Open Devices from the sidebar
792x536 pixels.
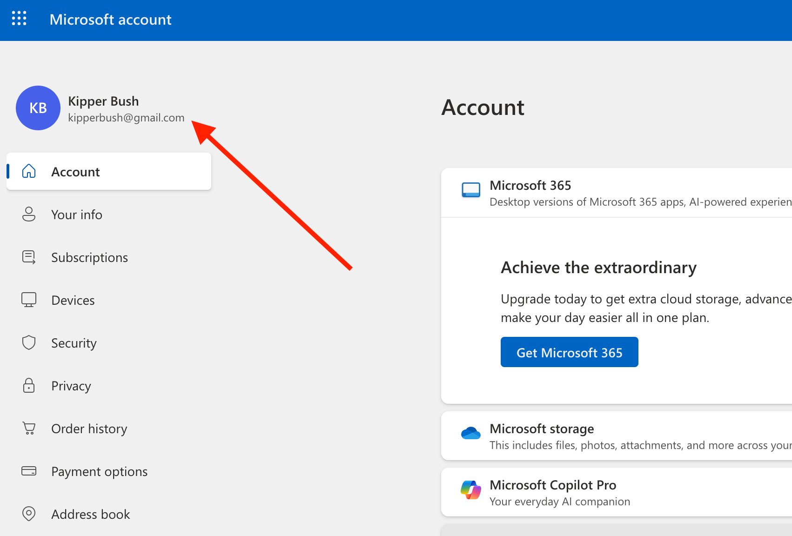(109, 300)
